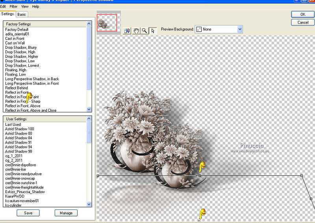Screen dimensions: 315x223
Task: Click Factory Settings scroll up arrow
Action: click(x=89, y=24)
